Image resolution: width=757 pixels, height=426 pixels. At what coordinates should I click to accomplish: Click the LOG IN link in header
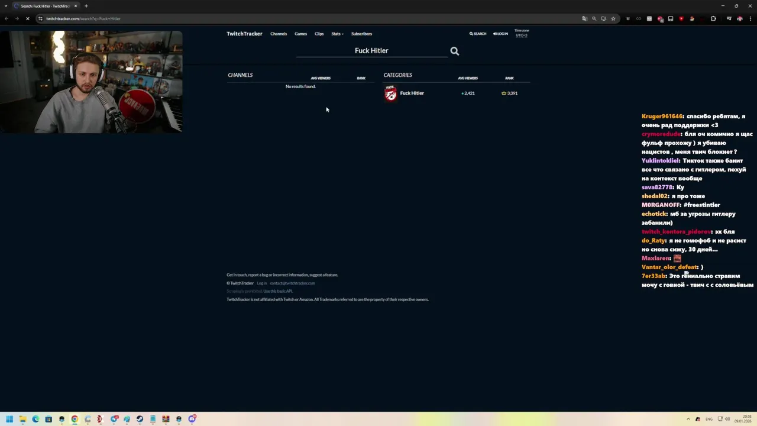point(500,34)
